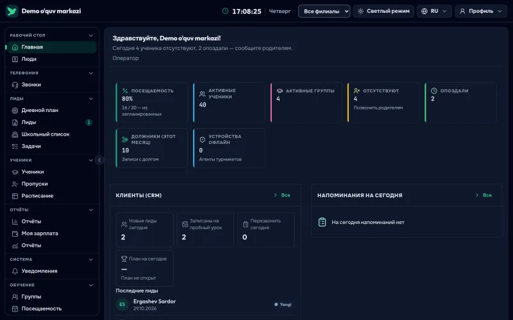
Task: Click the Записаны на пробный урок tile
Action: (x=205, y=230)
